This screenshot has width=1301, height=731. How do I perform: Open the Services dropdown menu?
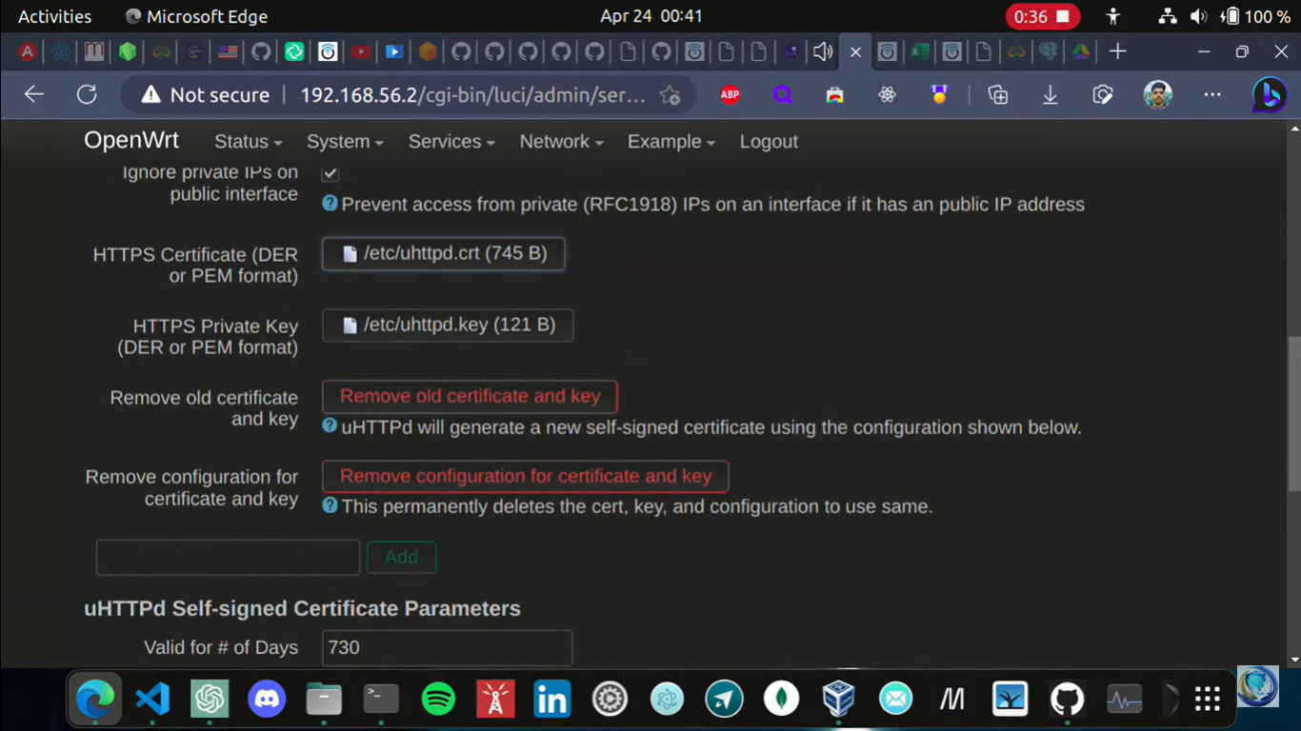[x=450, y=142]
